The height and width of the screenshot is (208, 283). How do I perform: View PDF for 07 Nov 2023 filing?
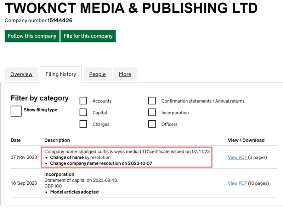238,157
